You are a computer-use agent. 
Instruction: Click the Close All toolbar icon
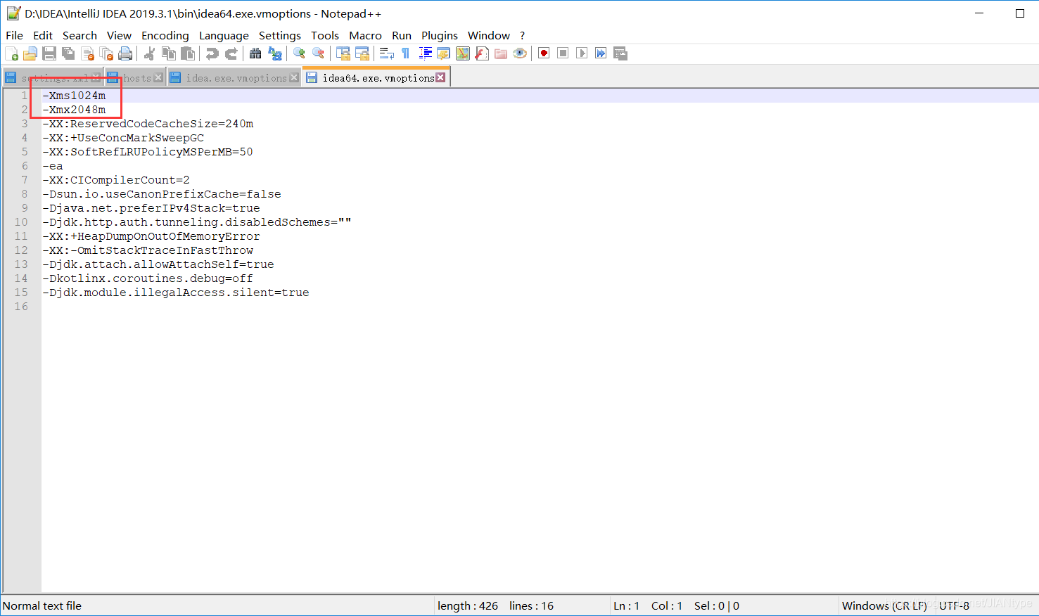coord(106,53)
